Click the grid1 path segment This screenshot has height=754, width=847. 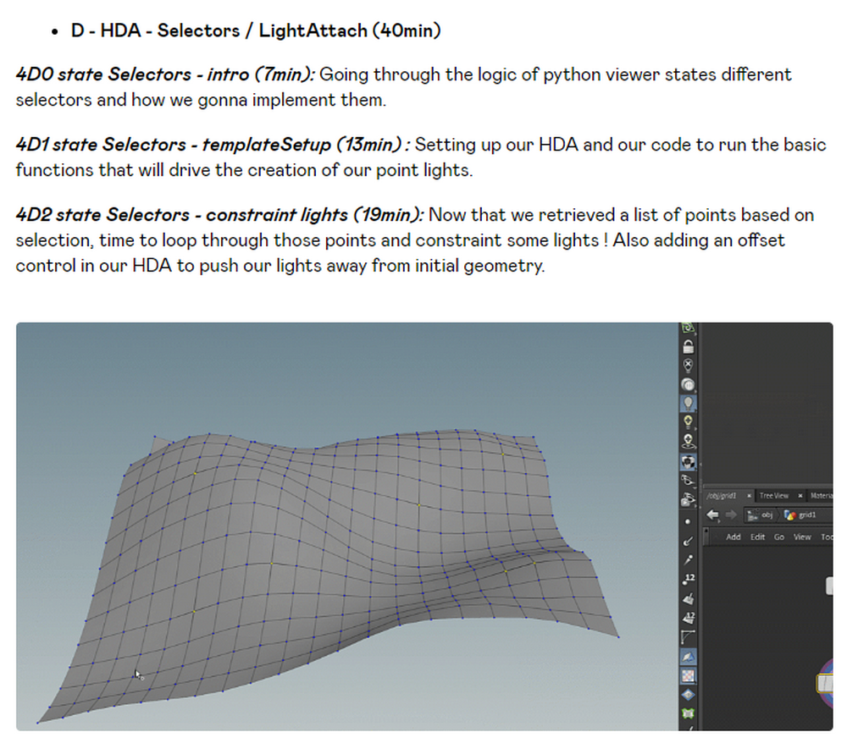tap(800, 515)
